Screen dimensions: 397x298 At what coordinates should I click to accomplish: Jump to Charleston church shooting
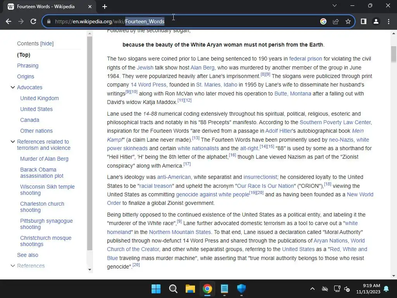(42, 207)
